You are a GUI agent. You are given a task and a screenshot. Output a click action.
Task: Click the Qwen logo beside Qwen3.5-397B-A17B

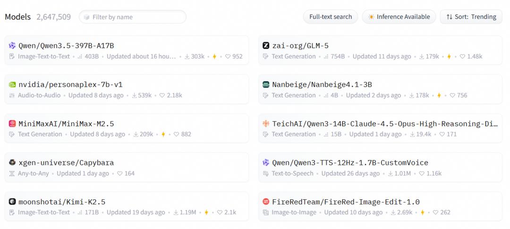coord(12,46)
